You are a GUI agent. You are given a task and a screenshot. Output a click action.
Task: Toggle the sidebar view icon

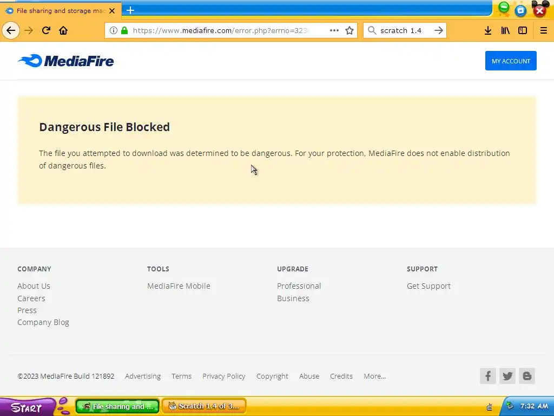(523, 30)
